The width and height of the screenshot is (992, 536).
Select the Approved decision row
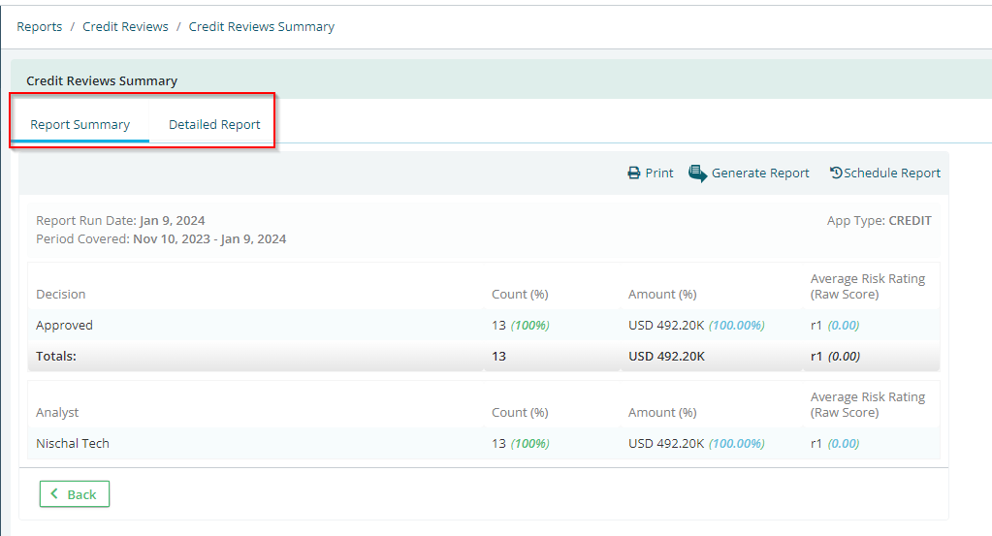(x=484, y=325)
